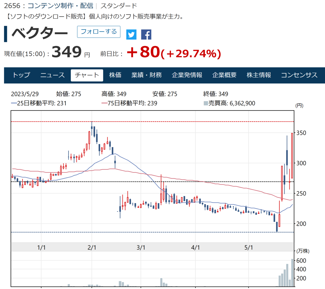Open the 企業概要 tab
325x289 pixels.
[224, 75]
